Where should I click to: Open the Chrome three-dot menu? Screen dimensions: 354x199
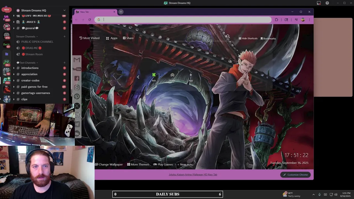coord(309,20)
